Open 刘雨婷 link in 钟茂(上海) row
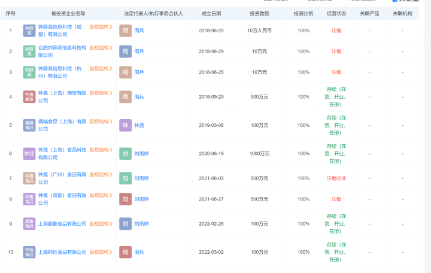 coord(141,154)
